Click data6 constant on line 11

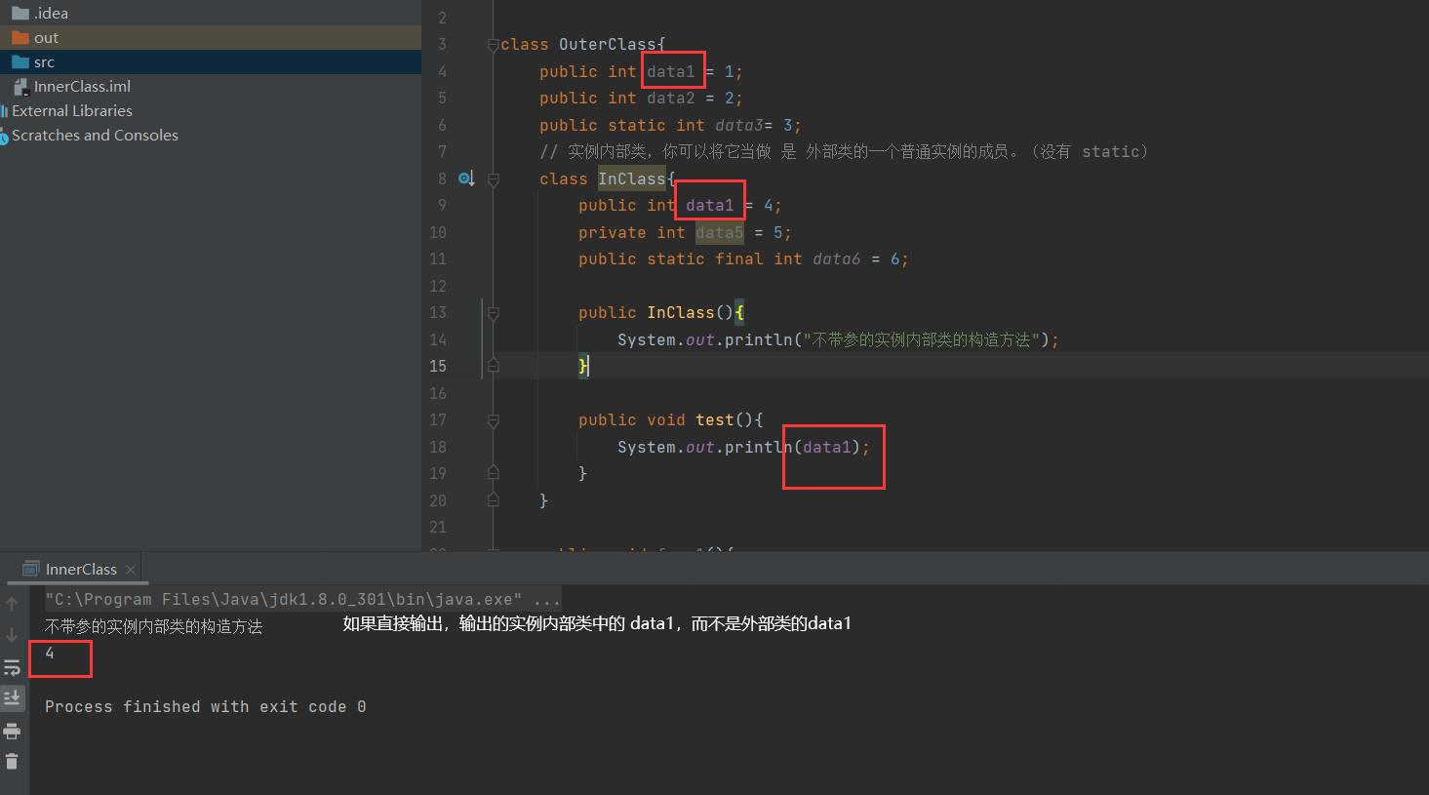[837, 259]
